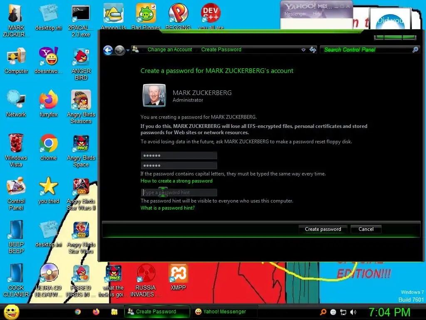Open the Windows Vista recycle bin icon
Viewport: 426px width, 320px height.
tap(16, 150)
